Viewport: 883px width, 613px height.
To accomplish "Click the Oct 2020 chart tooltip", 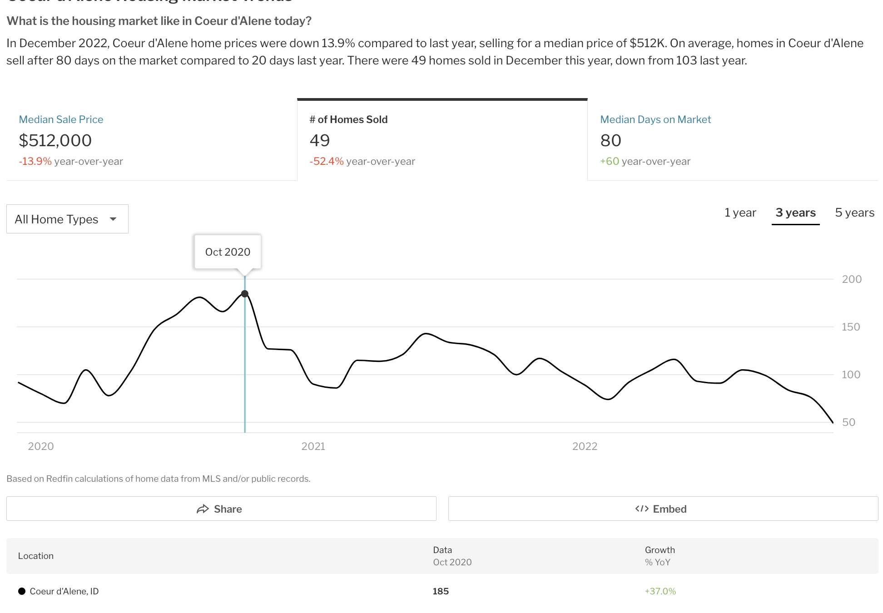I will (x=228, y=252).
